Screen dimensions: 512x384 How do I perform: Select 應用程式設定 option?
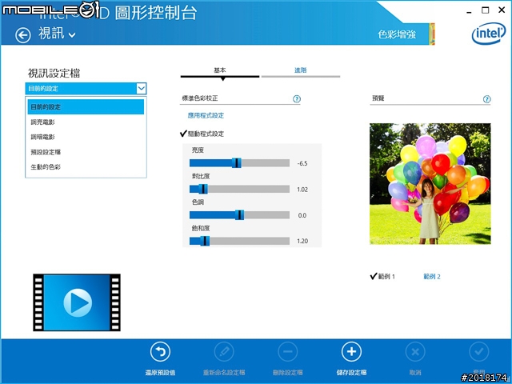[206, 115]
